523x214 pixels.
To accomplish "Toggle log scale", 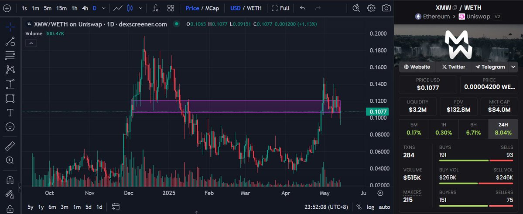I will (370, 207).
